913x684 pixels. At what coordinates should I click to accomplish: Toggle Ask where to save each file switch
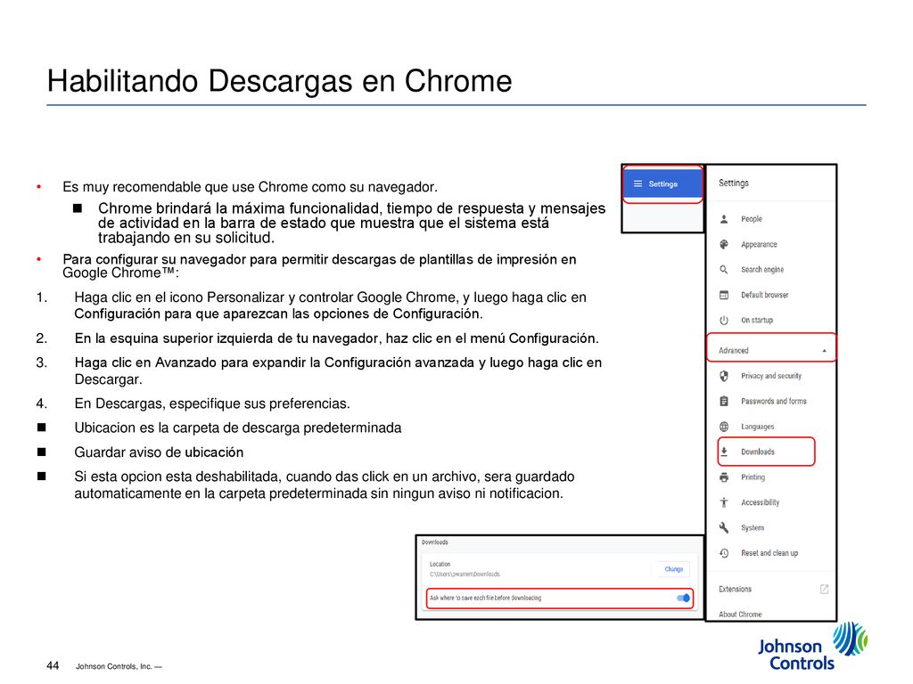tap(684, 598)
